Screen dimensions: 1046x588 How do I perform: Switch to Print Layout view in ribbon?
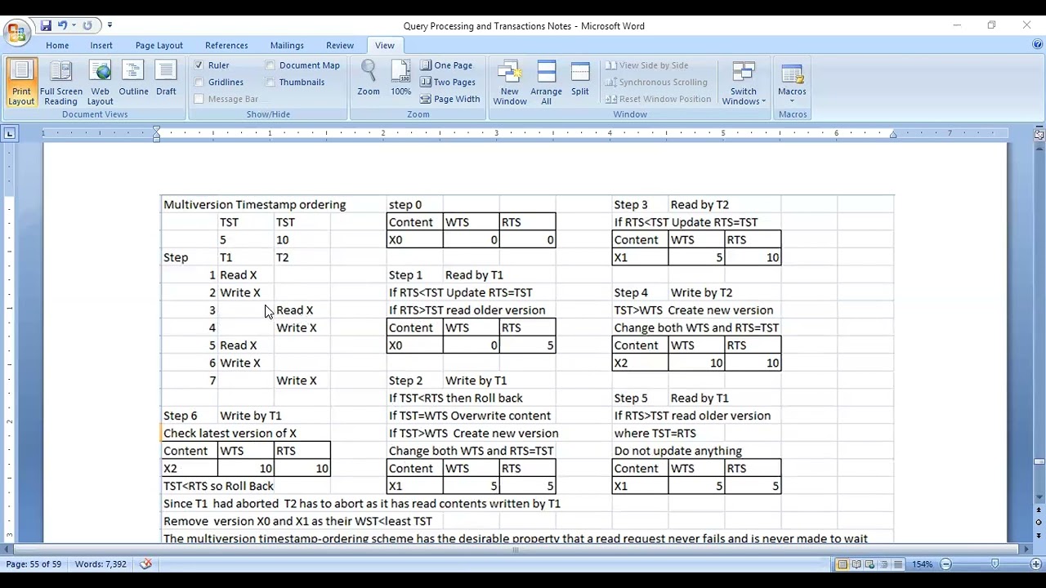pos(21,83)
